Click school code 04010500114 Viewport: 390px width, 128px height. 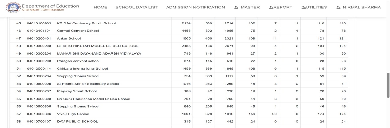[39, 68]
